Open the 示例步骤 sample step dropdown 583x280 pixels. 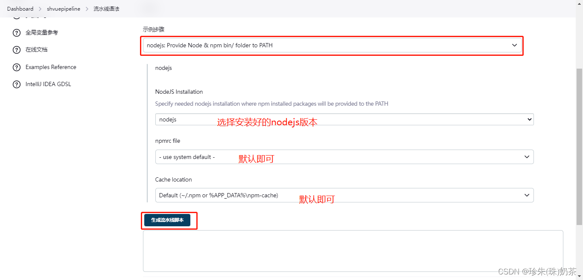[332, 45]
